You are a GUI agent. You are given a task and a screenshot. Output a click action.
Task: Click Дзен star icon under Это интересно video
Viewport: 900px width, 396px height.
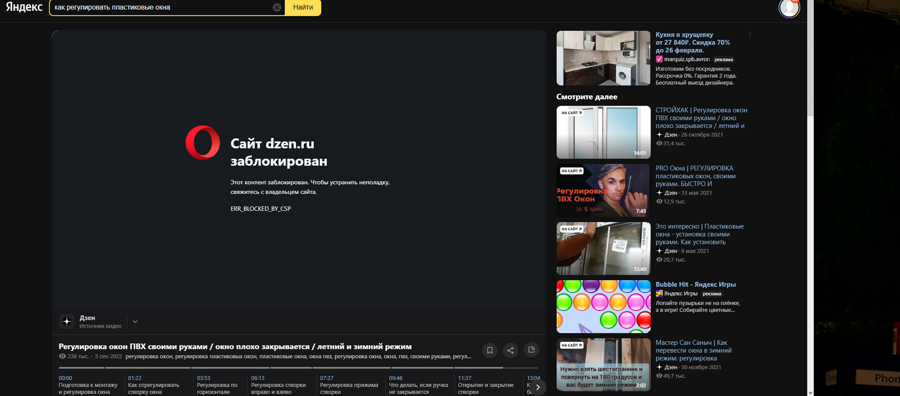pyautogui.click(x=659, y=251)
